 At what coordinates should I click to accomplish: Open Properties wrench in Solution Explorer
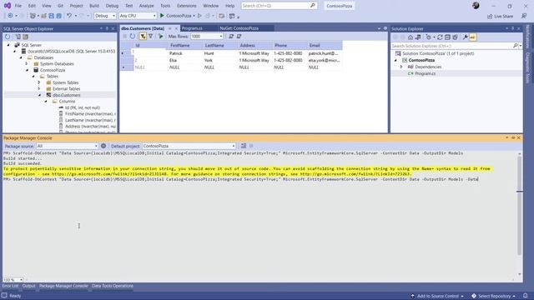coord(466,37)
